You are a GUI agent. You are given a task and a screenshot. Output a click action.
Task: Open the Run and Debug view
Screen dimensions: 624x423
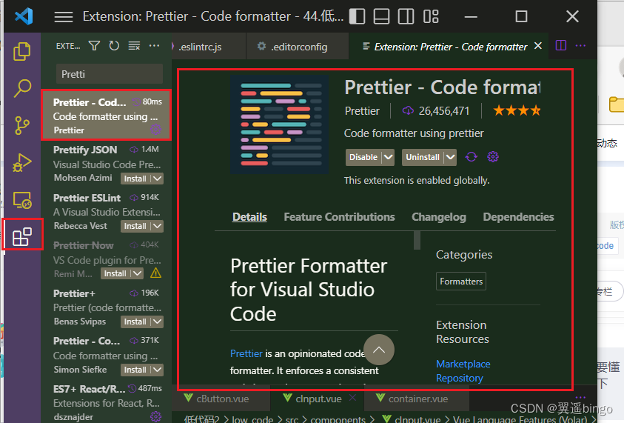pyautogui.click(x=22, y=162)
